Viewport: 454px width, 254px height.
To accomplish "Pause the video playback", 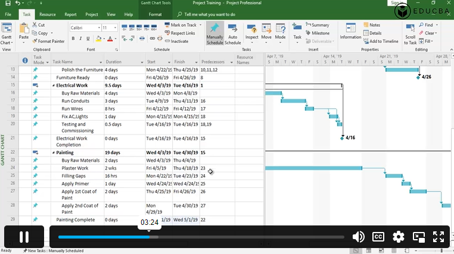I will (24, 237).
